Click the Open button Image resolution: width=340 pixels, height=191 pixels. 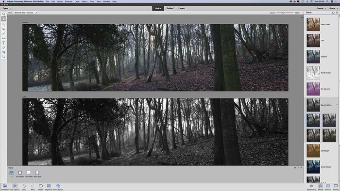point(5,8)
